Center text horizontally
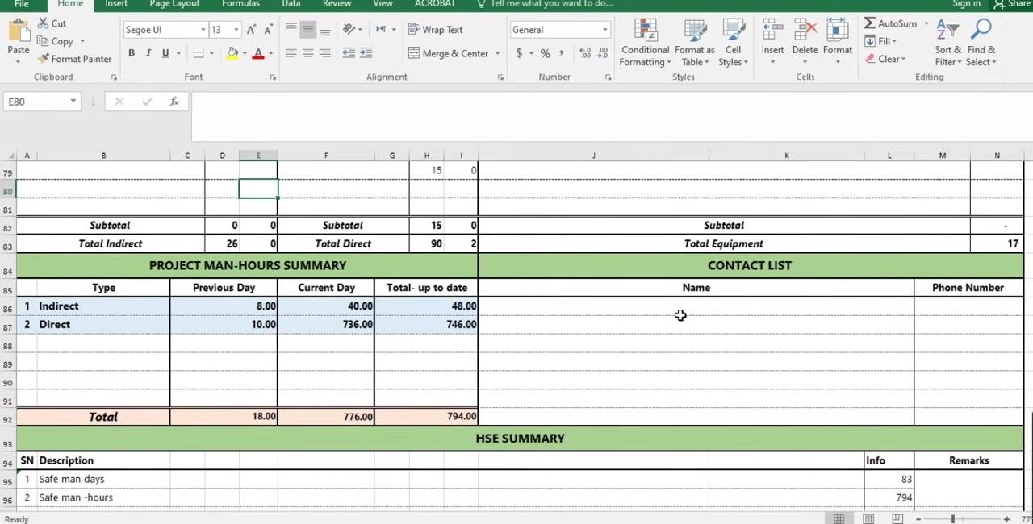 [x=307, y=53]
